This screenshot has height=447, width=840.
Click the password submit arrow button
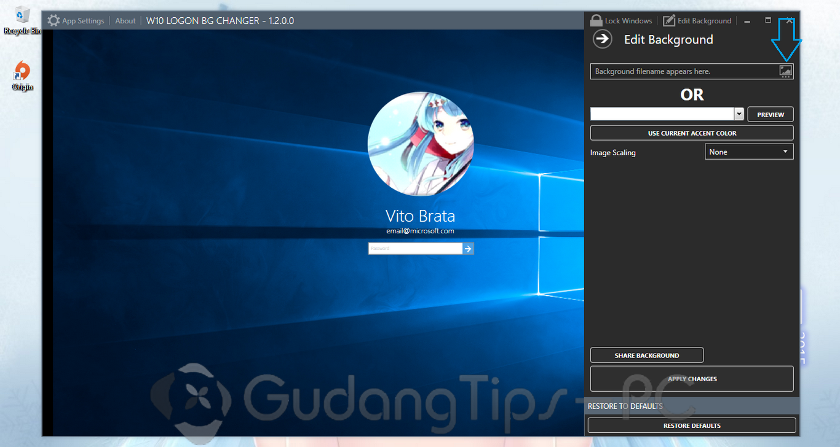[x=468, y=249]
